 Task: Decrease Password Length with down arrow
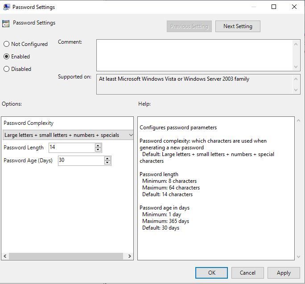pyautogui.click(x=98, y=150)
